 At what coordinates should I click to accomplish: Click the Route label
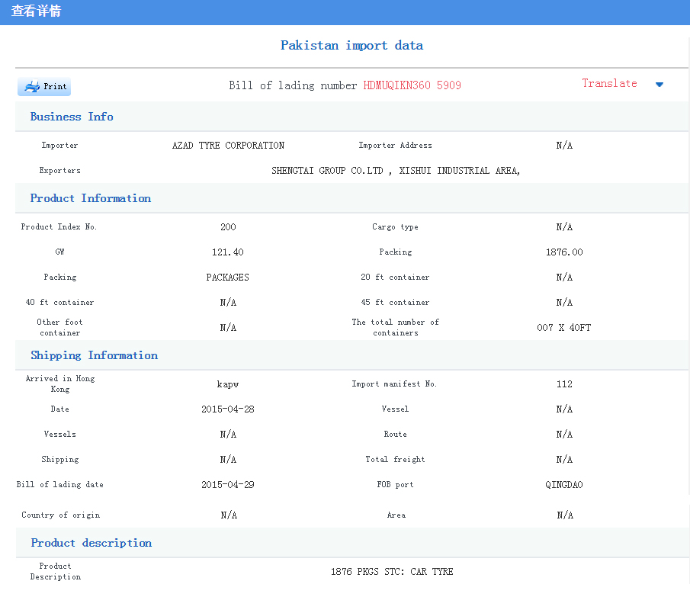coord(395,435)
